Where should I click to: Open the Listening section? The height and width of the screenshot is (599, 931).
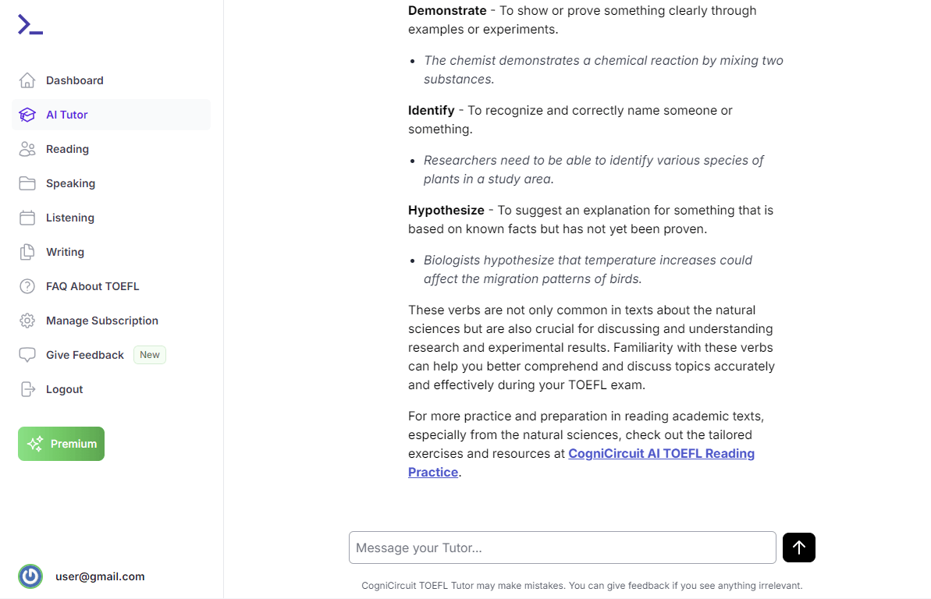(70, 218)
